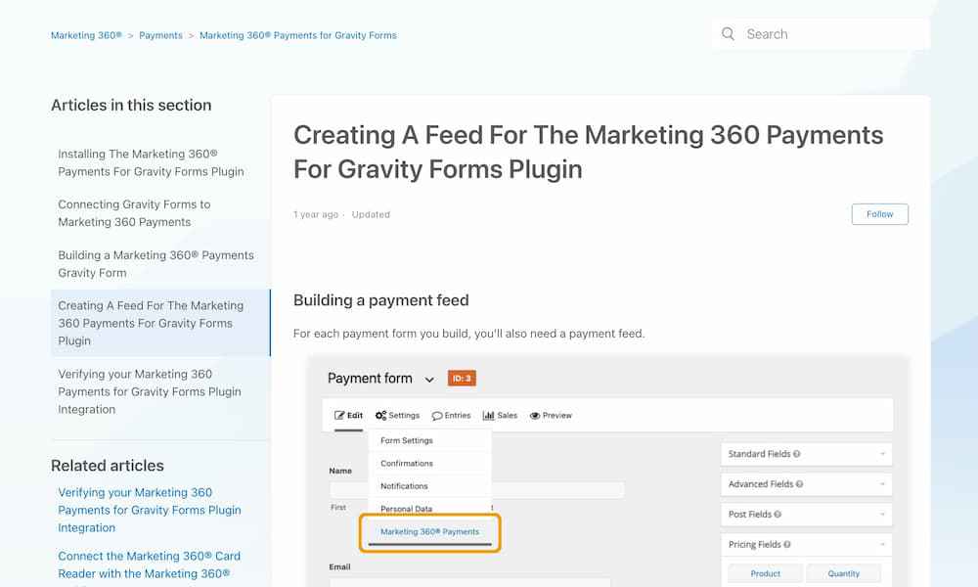Click the Email input field in the form
Viewport: 978px width, 587px height.
469,582
